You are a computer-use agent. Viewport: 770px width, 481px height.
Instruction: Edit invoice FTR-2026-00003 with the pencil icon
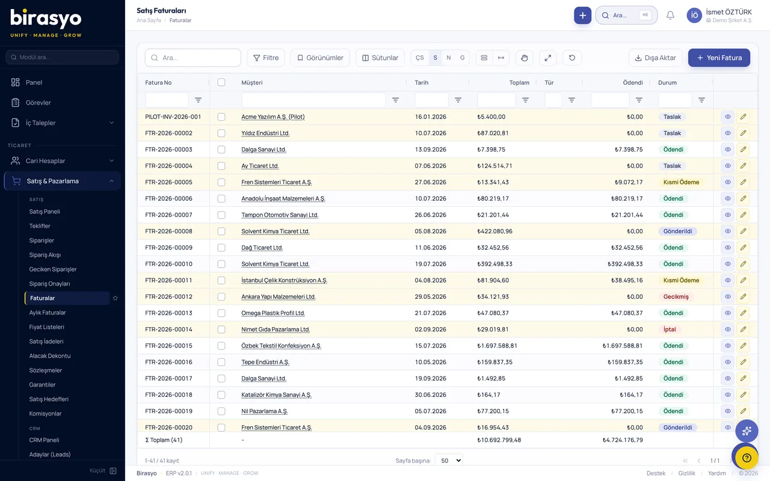pos(744,149)
